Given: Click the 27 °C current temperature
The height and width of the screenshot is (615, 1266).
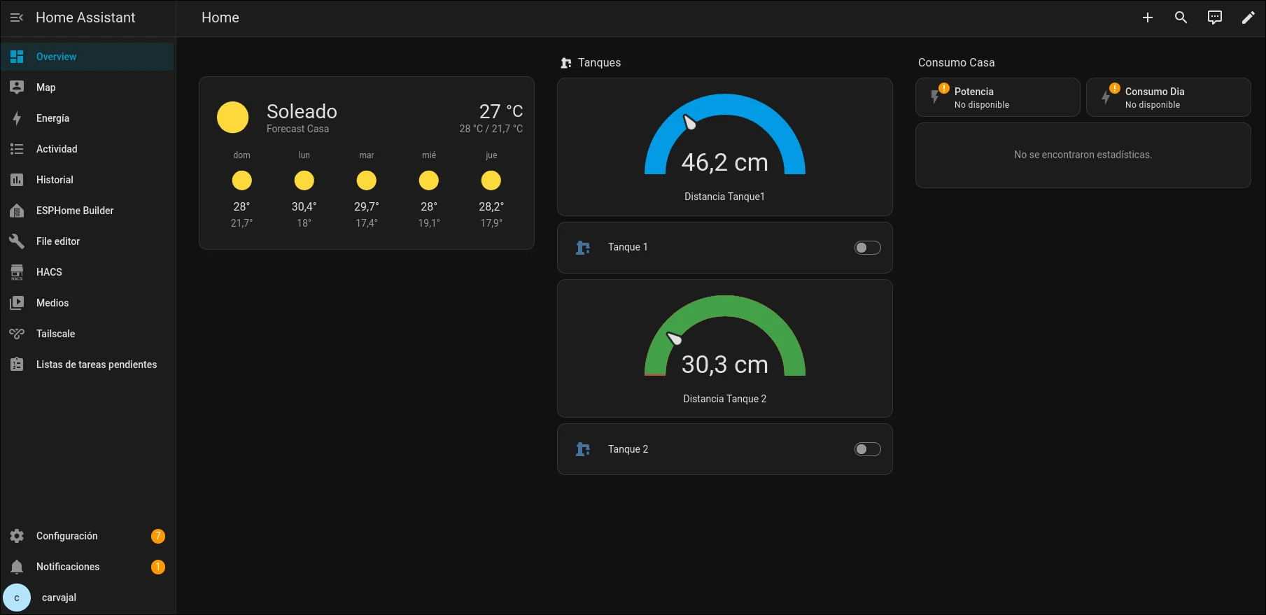Looking at the screenshot, I should click(501, 111).
